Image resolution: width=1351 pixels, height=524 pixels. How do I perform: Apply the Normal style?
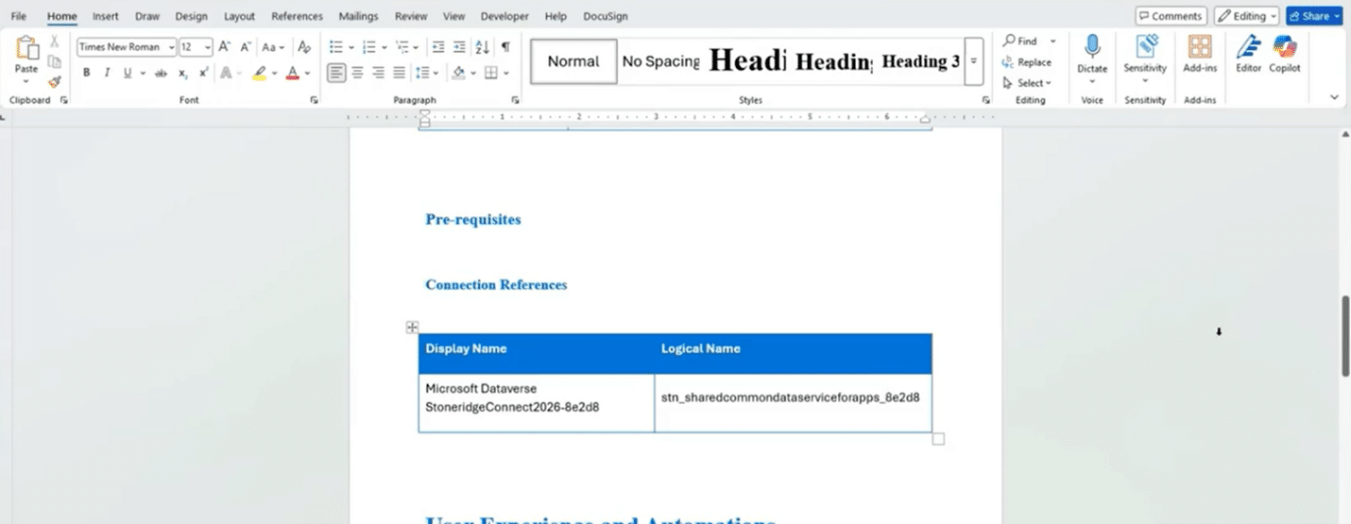click(x=573, y=61)
